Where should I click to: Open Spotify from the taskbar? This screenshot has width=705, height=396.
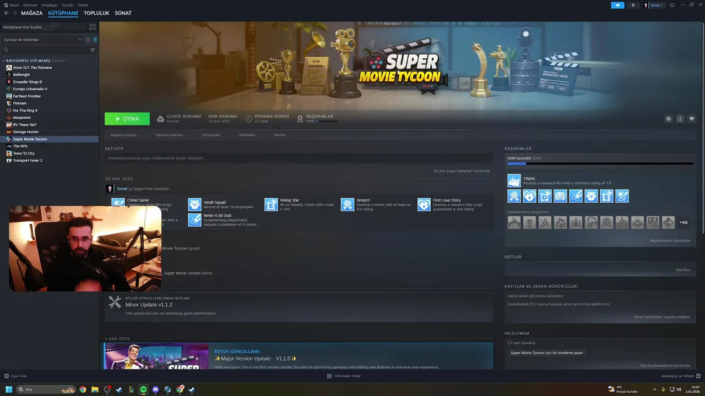click(x=143, y=389)
